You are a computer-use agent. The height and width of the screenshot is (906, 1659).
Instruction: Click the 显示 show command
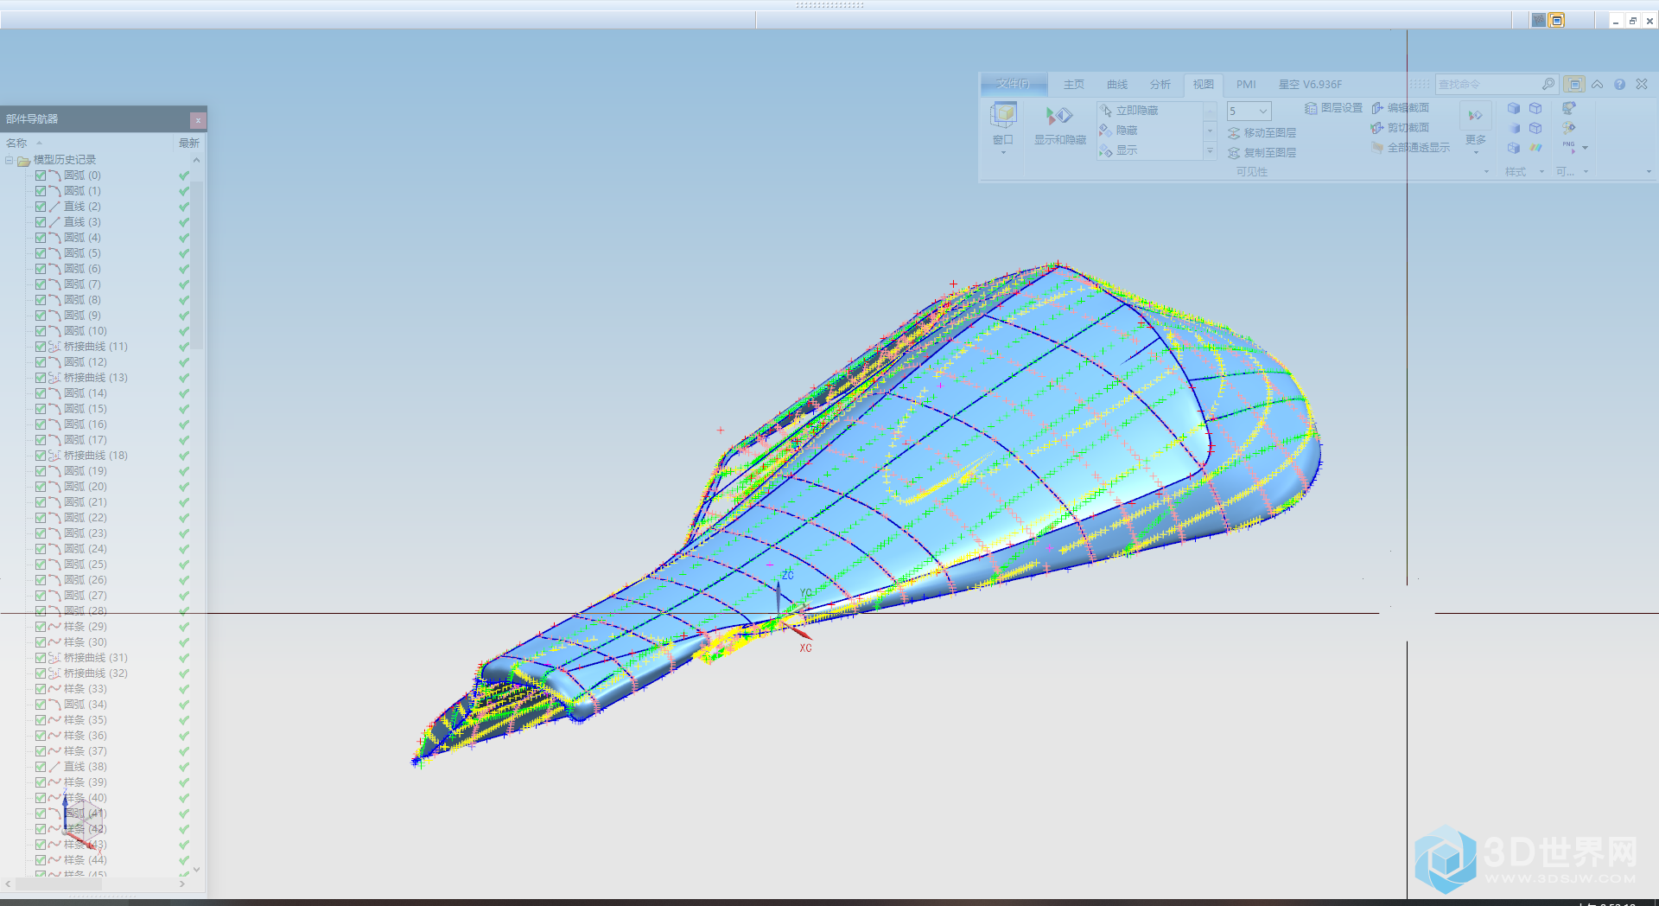[1118, 150]
